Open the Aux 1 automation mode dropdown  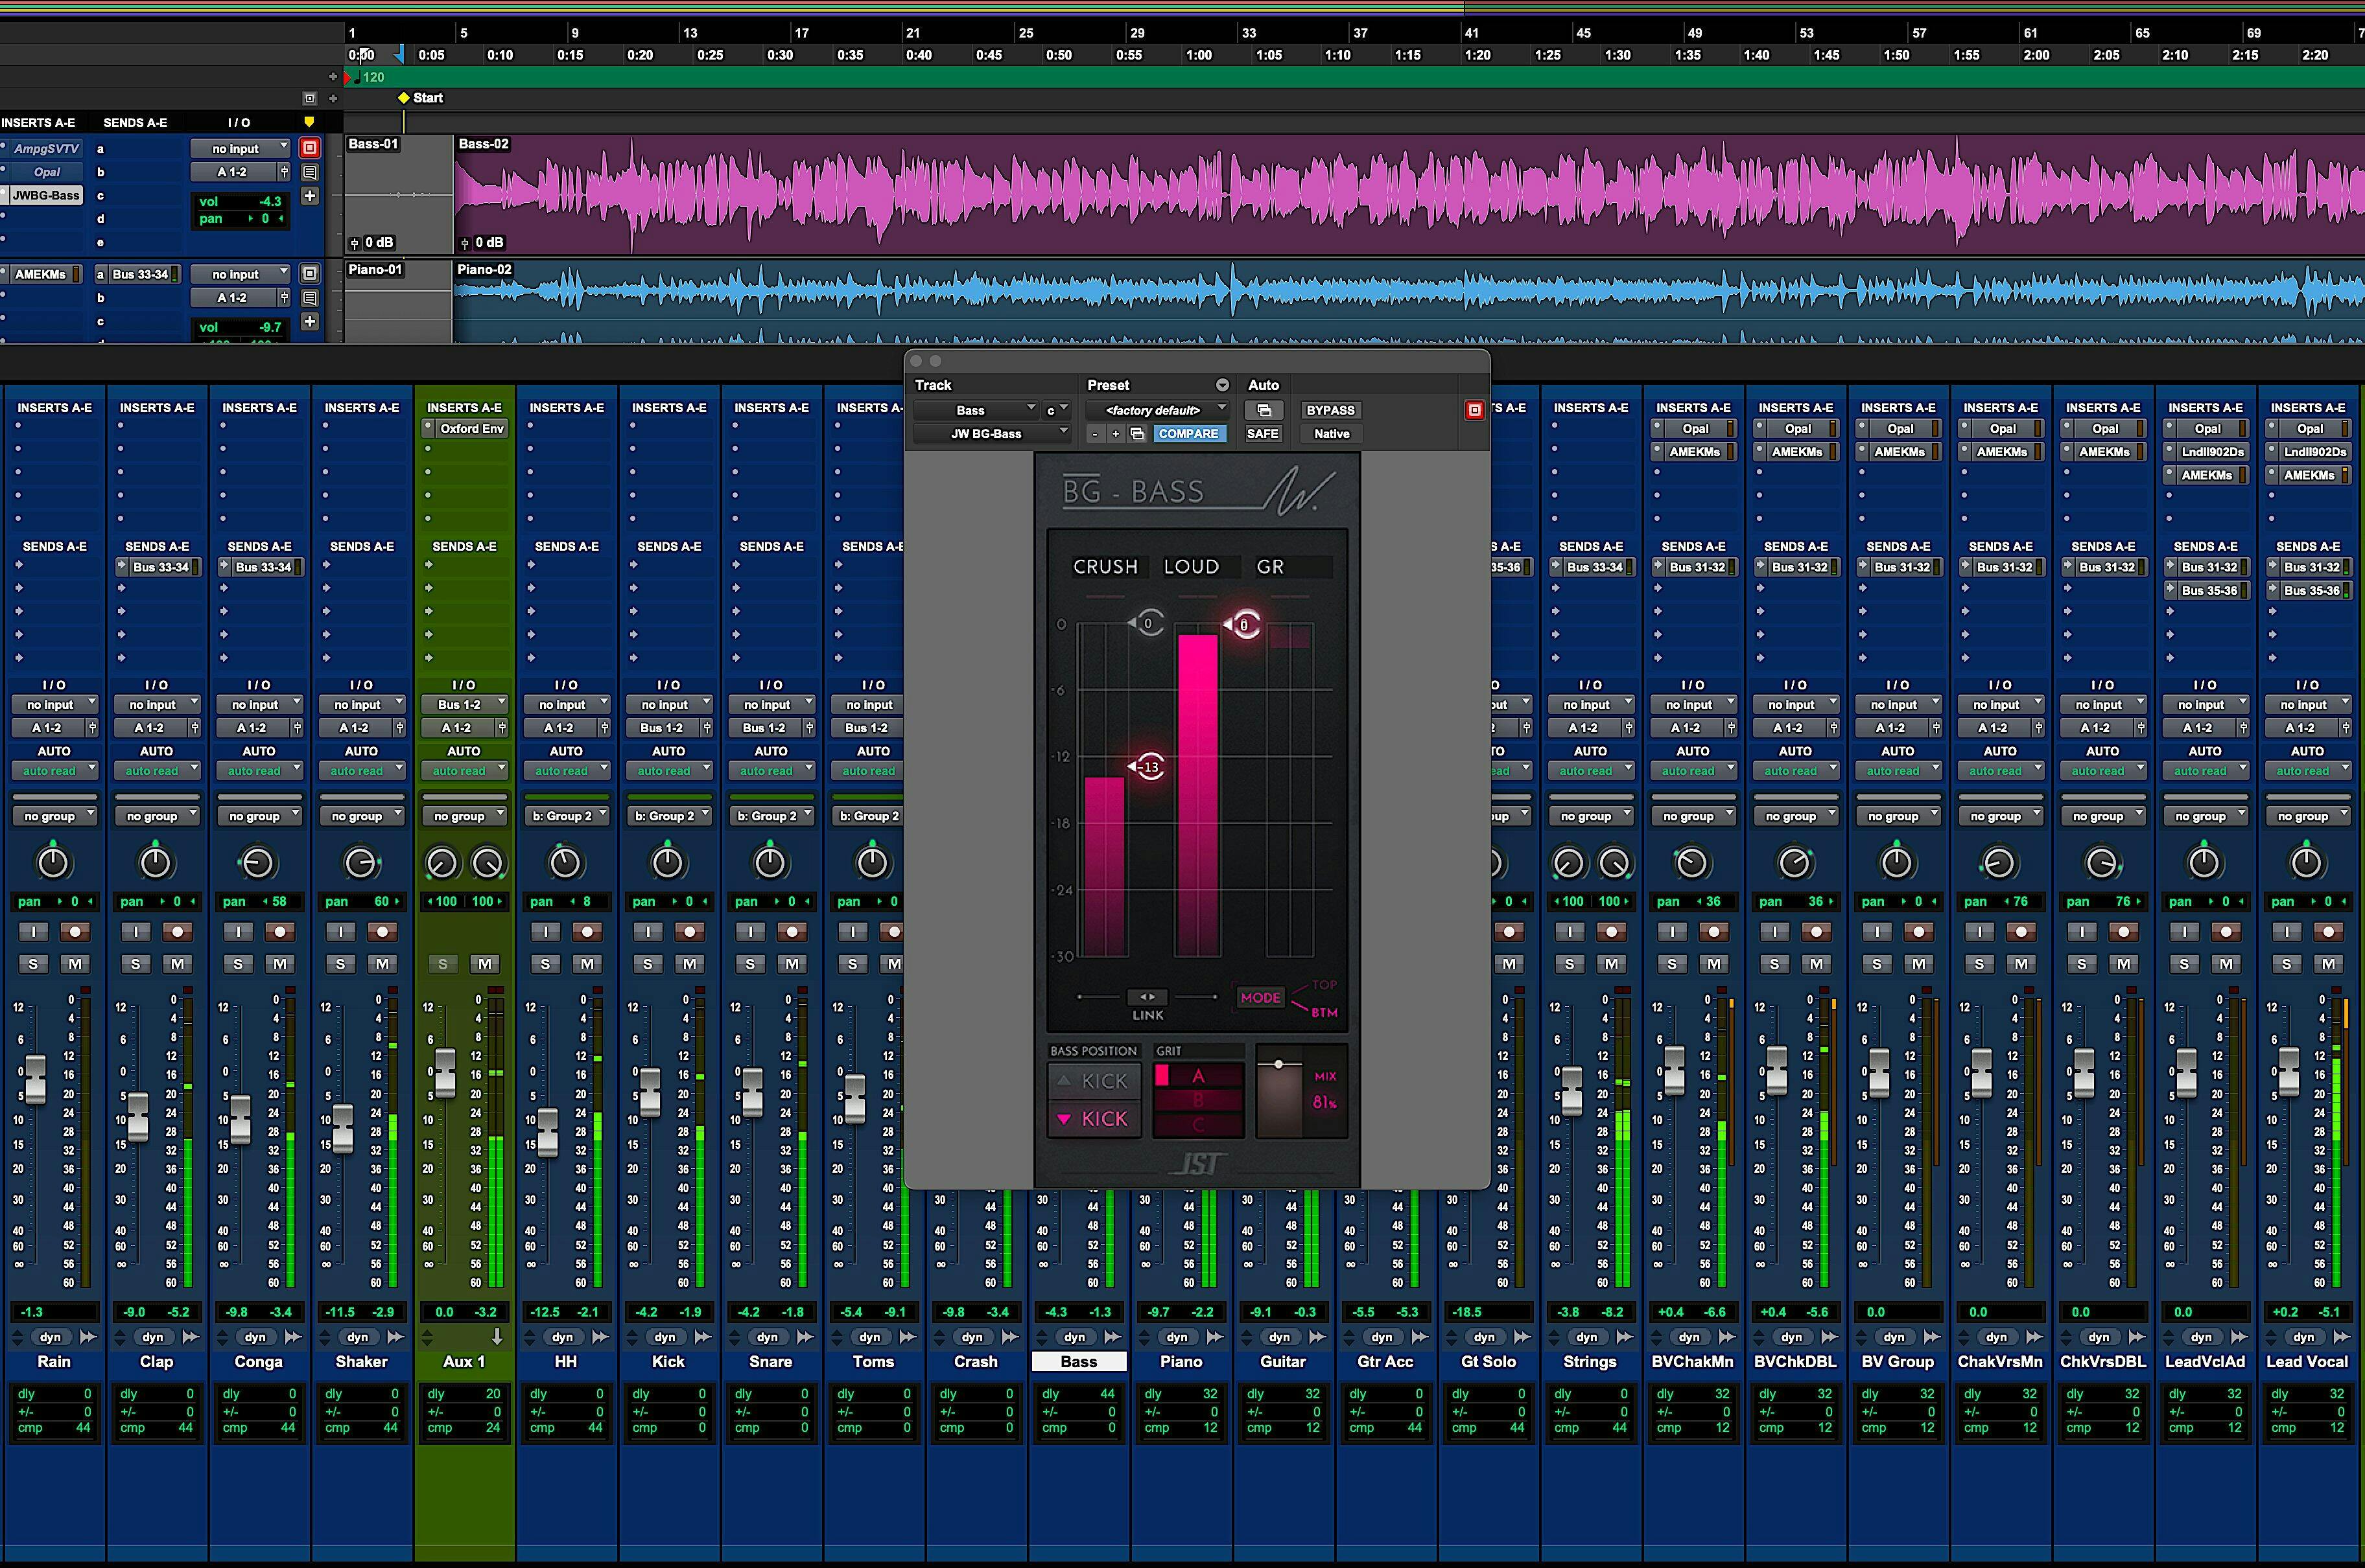pos(464,771)
